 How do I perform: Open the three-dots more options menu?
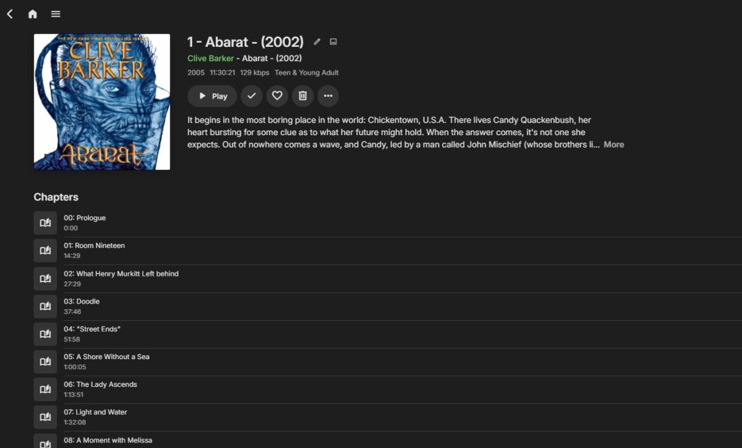click(328, 96)
